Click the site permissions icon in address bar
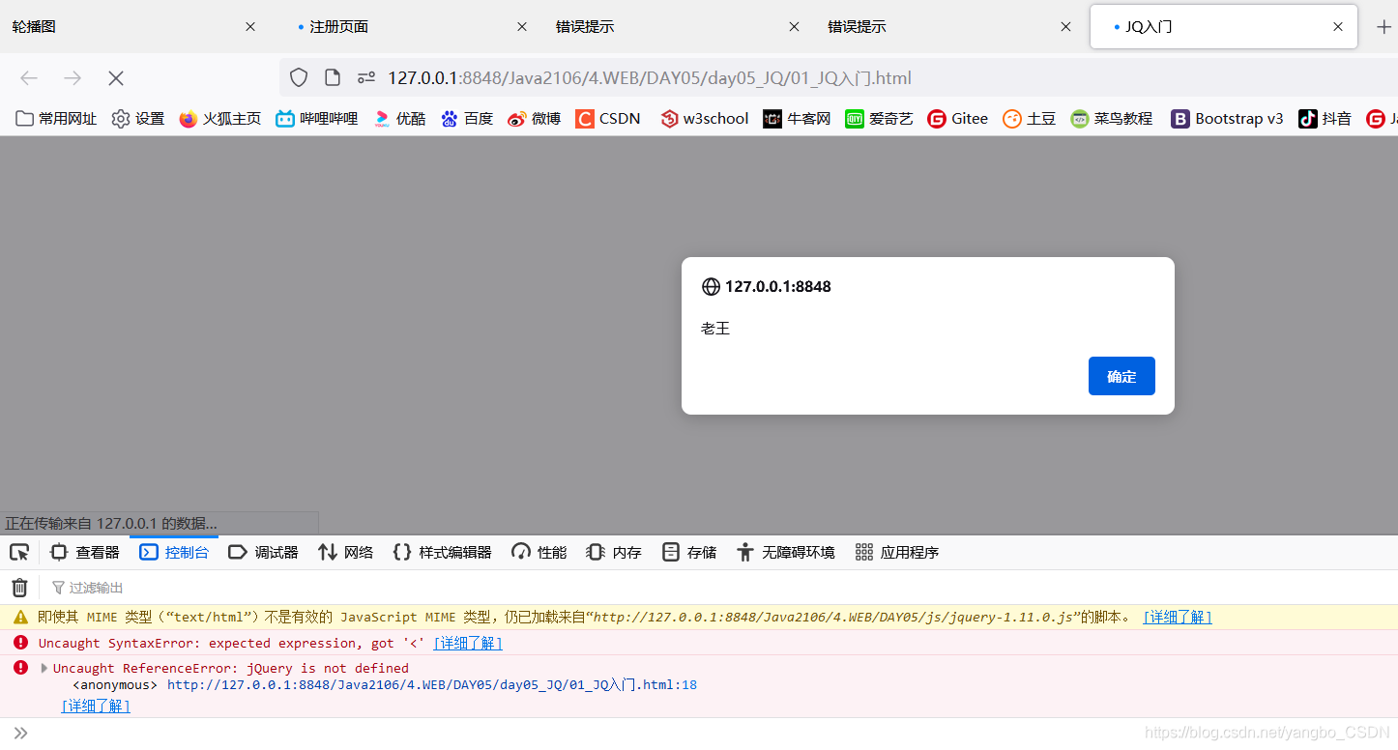Screen dimensions: 1398x750 [x=365, y=78]
